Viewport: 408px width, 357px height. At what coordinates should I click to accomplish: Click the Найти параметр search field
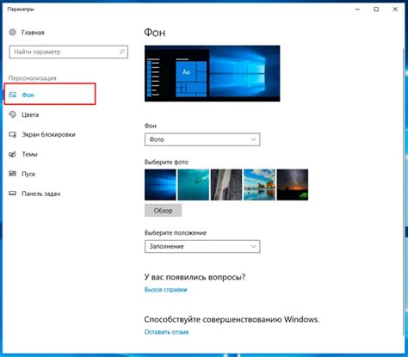[69, 52]
